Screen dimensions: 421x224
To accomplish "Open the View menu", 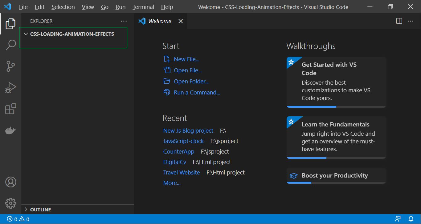I will coord(88,7).
